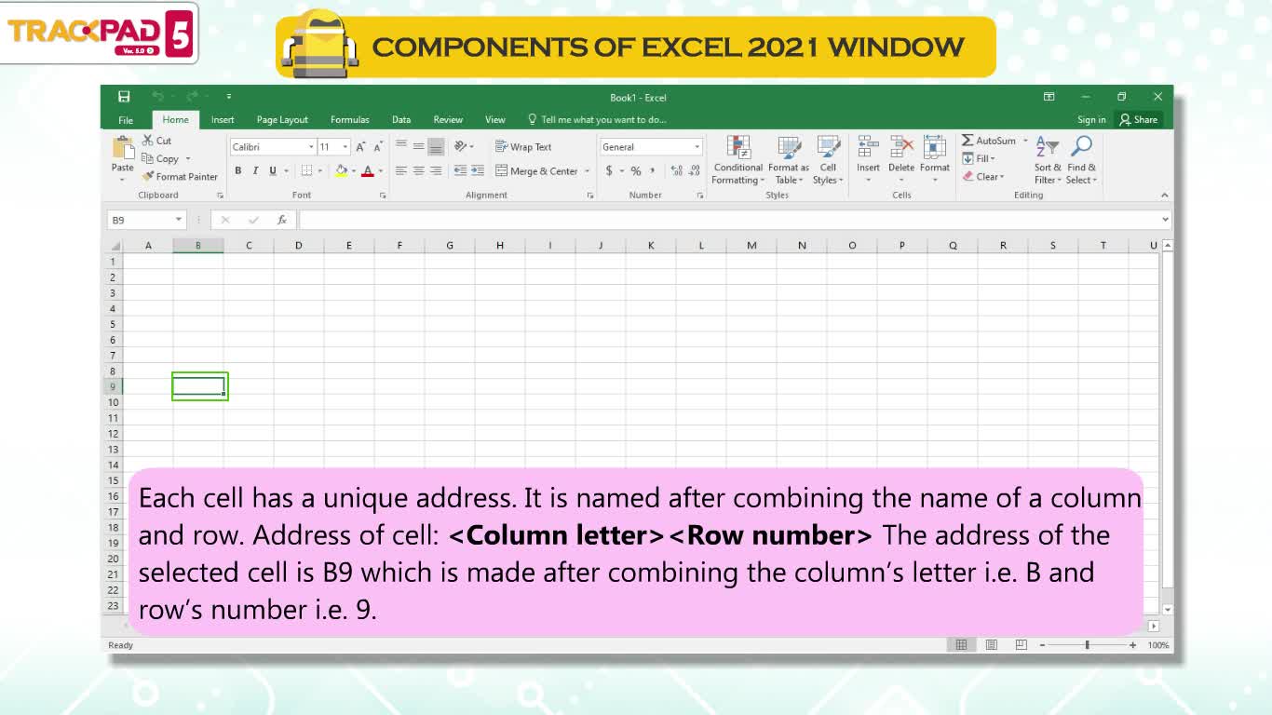
Task: Open the Merge & Center dropdown arrow
Action: [x=588, y=171]
